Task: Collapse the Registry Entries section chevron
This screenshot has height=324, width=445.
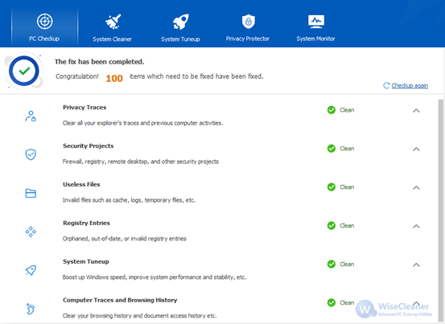Action: coord(416,226)
